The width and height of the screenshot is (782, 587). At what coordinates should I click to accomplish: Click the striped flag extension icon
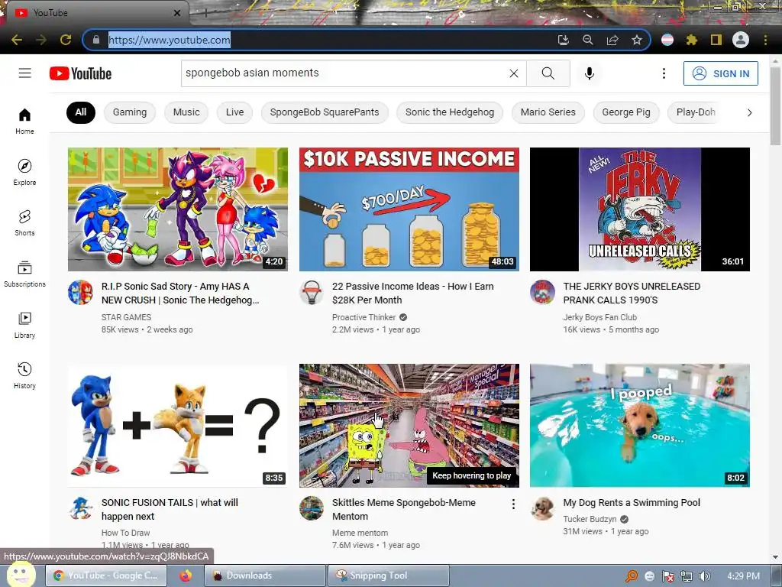pyautogui.click(x=667, y=40)
